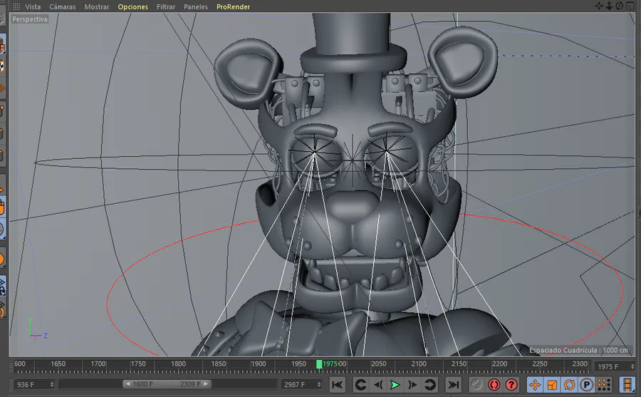641x397 pixels.
Task: Click the timeline preview range slider bar
Action: click(x=167, y=384)
